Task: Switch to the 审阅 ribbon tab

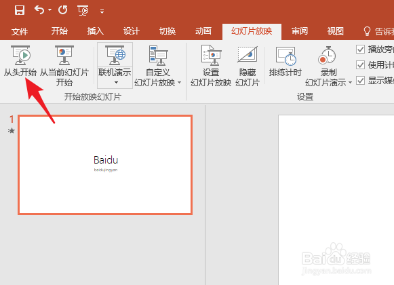Action: tap(300, 31)
